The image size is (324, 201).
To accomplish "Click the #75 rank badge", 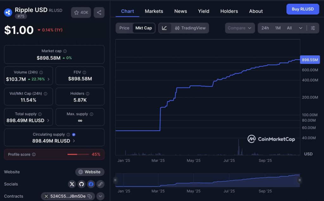I will 21,16.
